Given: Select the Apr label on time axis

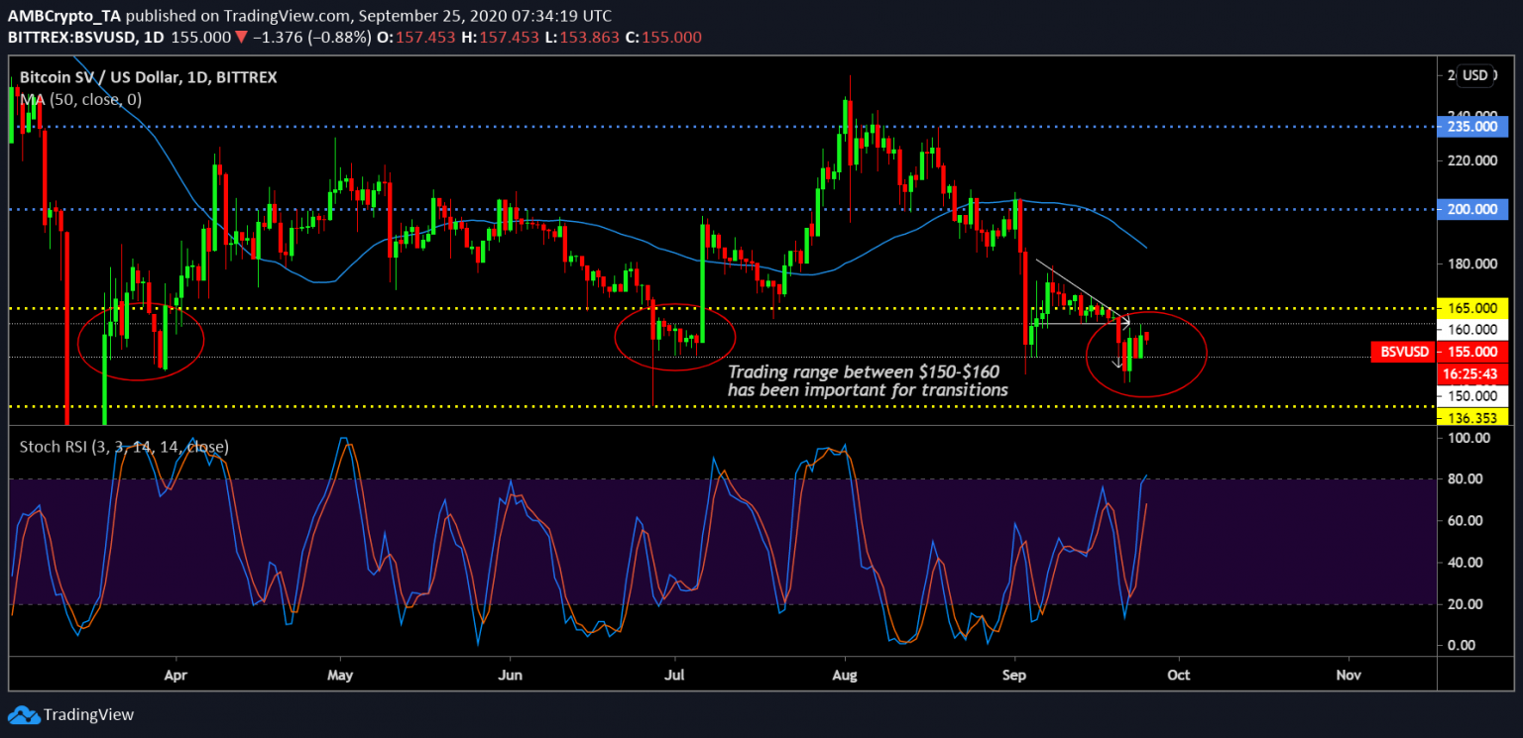Looking at the screenshot, I should (x=176, y=675).
